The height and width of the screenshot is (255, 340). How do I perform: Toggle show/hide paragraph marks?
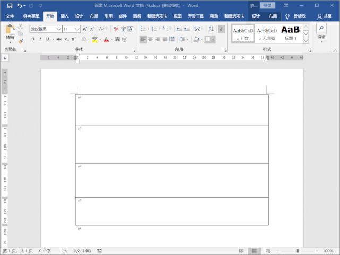tap(222, 29)
